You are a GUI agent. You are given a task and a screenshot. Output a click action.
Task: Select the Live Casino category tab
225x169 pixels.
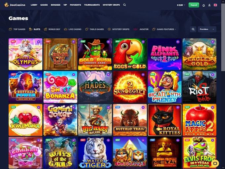point(72,29)
